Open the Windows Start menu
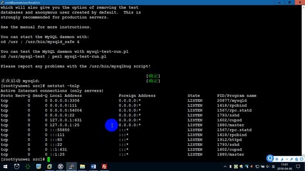Screen dimensions: 305x171 point(5,167)
